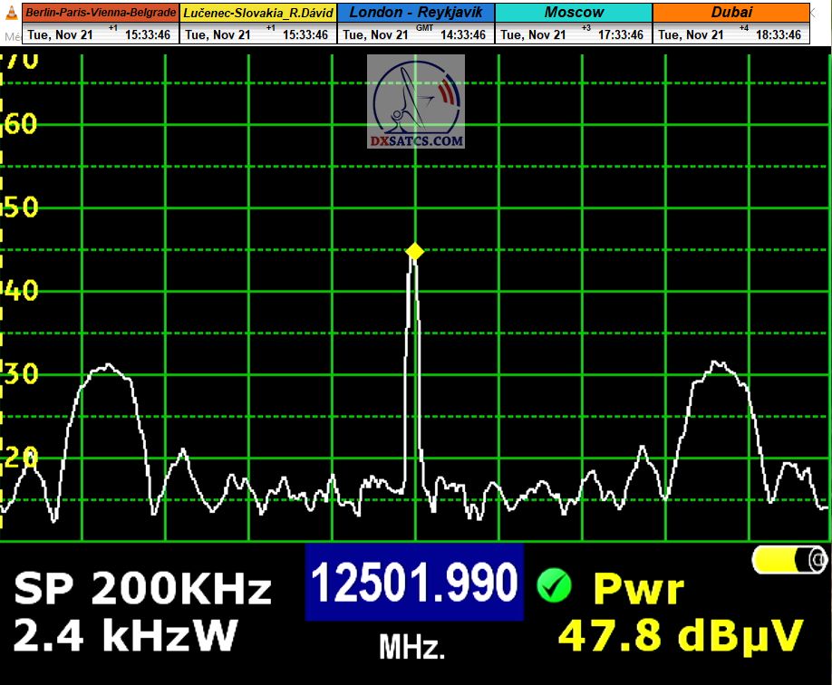832x685 pixels.
Task: Select the Moscow clock tab
Action: pos(574,14)
